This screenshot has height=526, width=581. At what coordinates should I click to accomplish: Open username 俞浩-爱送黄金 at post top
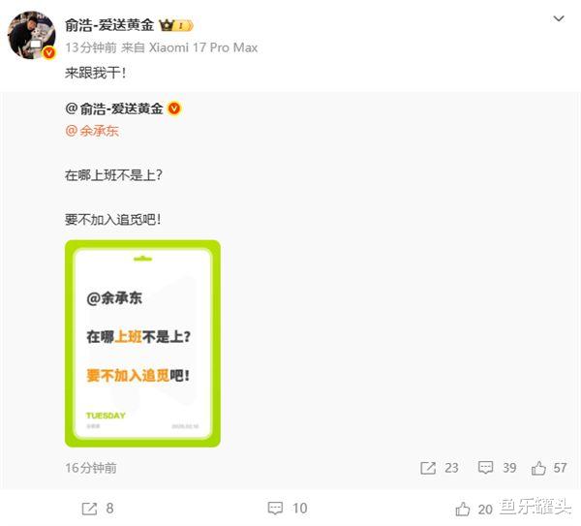tap(109, 25)
